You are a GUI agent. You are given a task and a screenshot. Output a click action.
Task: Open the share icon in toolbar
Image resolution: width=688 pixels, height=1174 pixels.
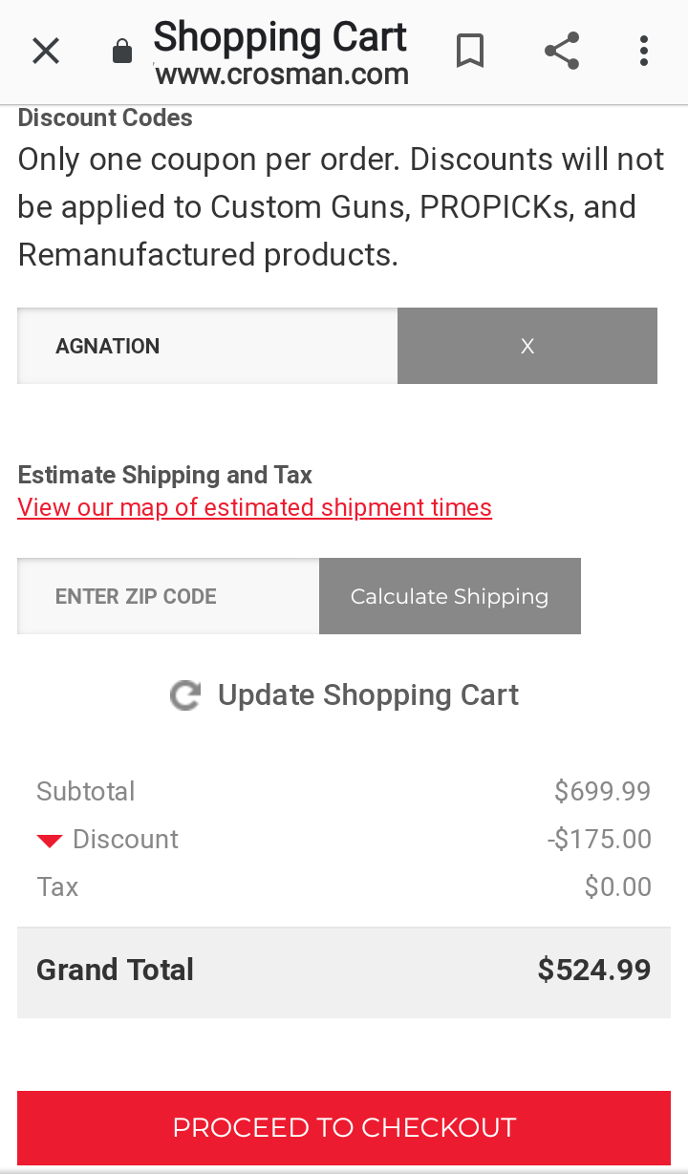click(562, 51)
